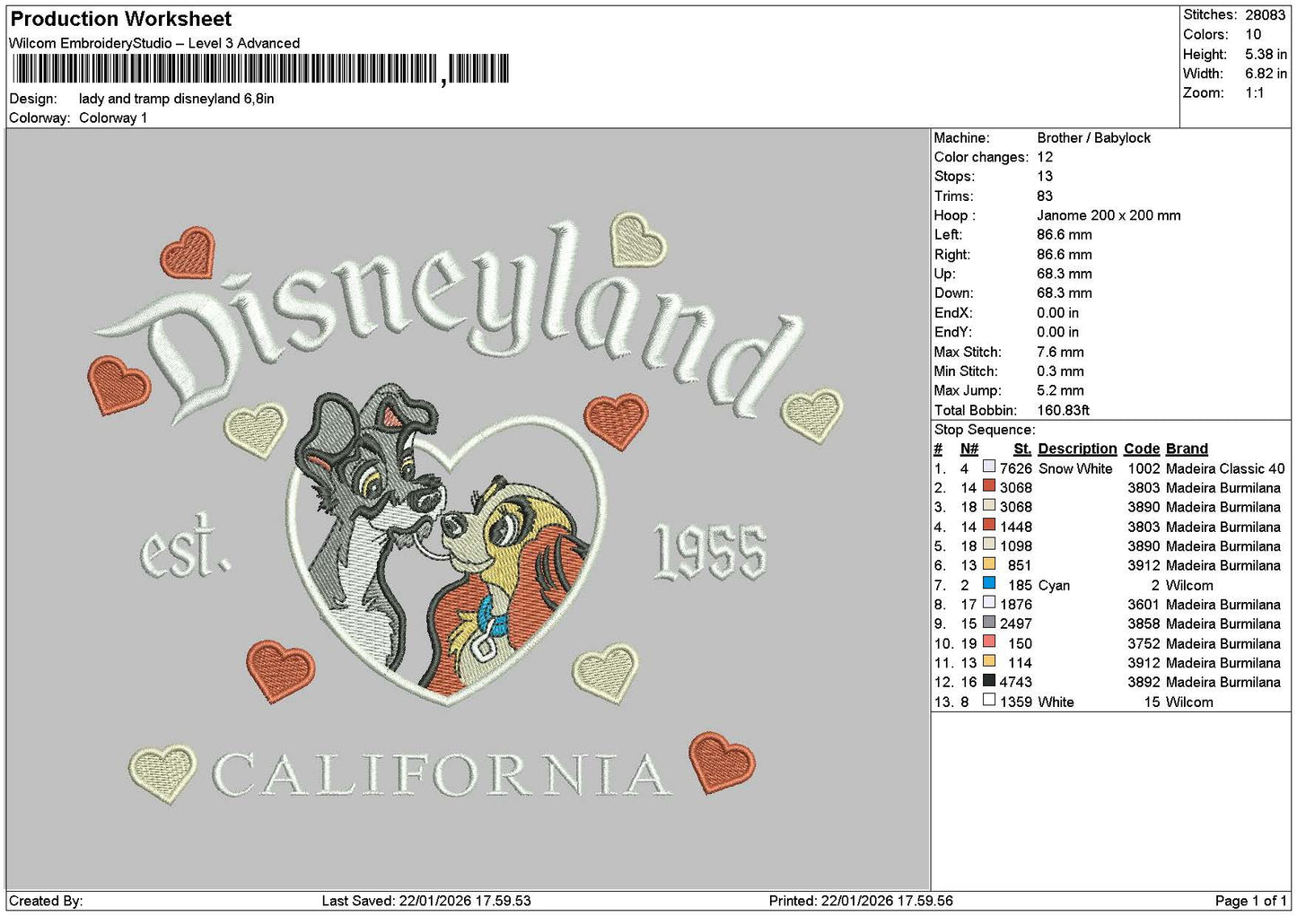This screenshot has width=1297, height=916.
Task: Click the Max Stitch value '7.6 mm'
Action: [1060, 352]
